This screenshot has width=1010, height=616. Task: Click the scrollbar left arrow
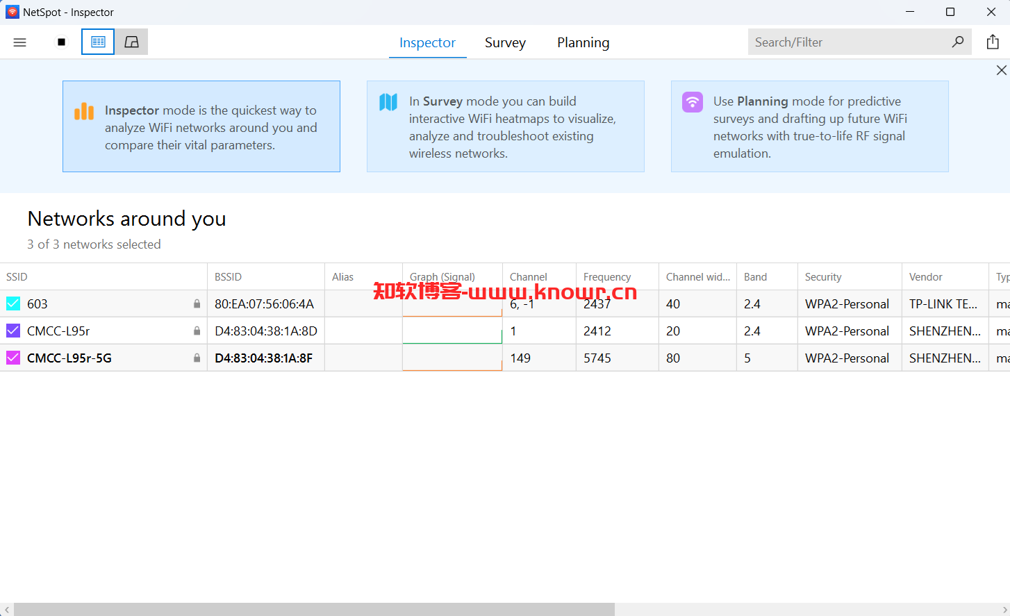[6, 610]
